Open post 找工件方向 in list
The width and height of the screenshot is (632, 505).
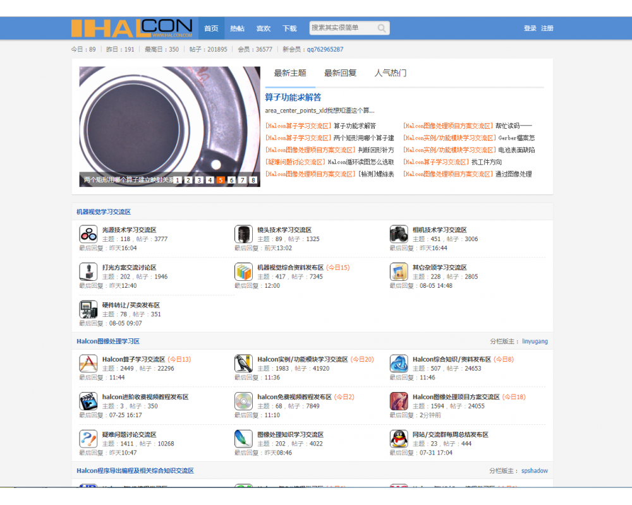(487, 162)
